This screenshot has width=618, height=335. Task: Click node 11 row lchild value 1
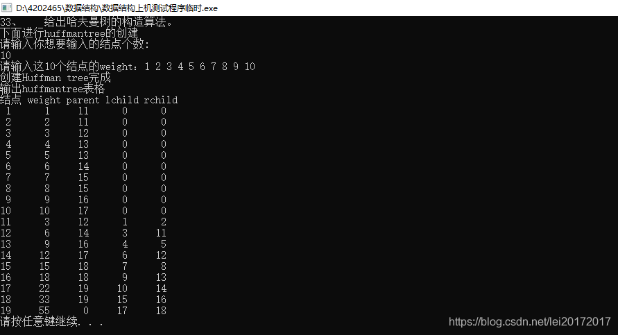click(125, 222)
